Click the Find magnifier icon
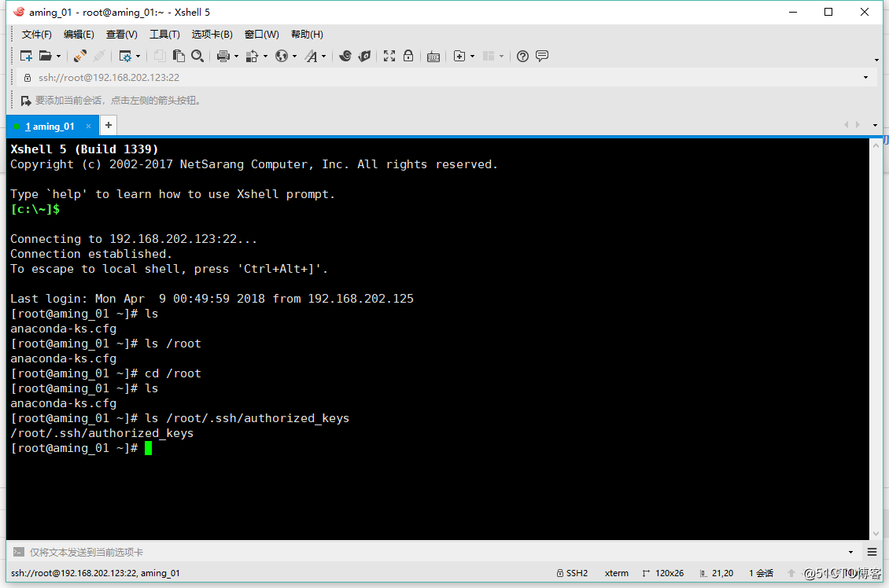Screen dimensions: 889x588 [x=197, y=56]
